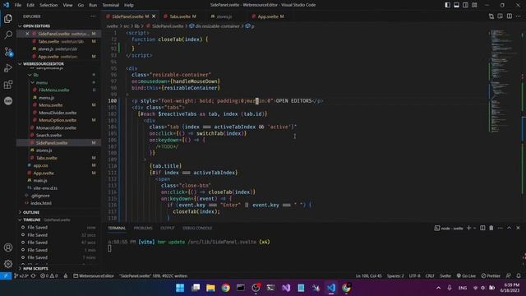Open MonacoEditor.svelte in the explorer
This screenshot has height=296, width=526.
(x=56, y=128)
